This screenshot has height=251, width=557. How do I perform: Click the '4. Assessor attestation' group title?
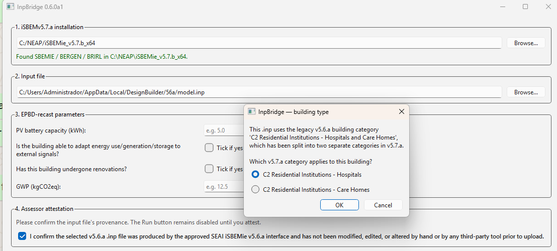point(44,209)
